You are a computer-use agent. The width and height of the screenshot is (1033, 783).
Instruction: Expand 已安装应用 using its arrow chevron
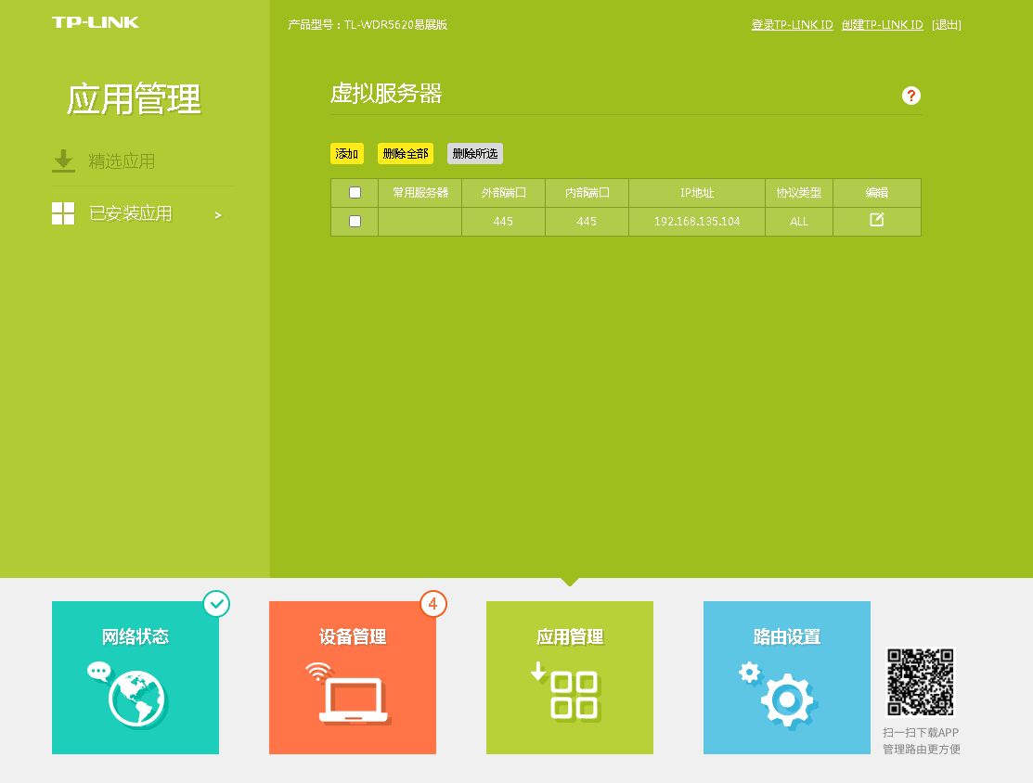point(218,215)
